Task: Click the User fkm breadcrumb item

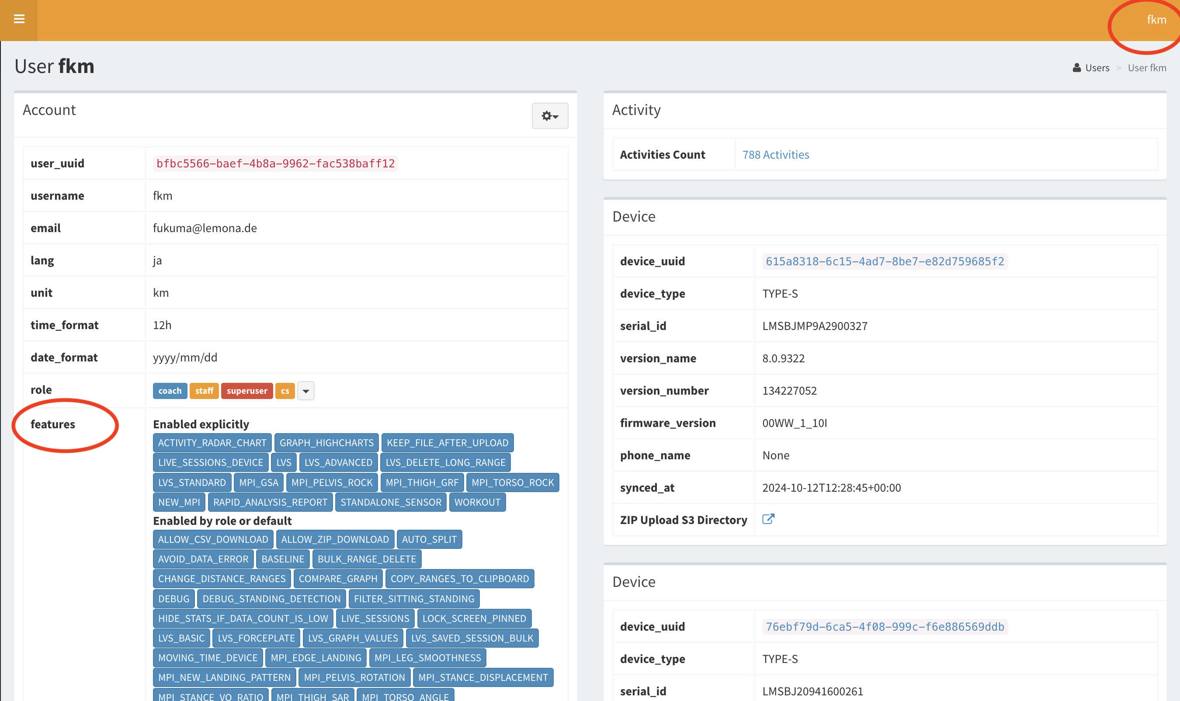Action: (1146, 68)
